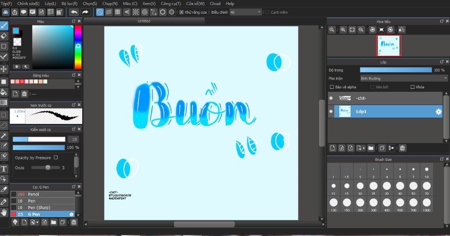450x236 pixels.
Task: Delete brush using brush panel trash icon
Action: (x=74, y=222)
